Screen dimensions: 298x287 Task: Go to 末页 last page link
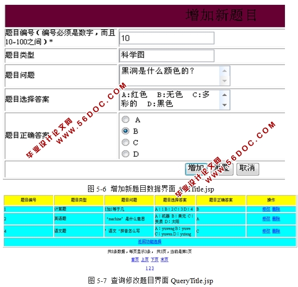(x=164, y=260)
